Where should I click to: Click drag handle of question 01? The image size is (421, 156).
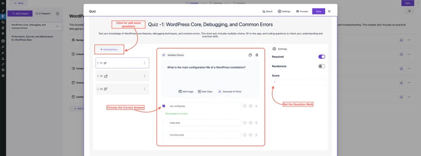coord(98,63)
